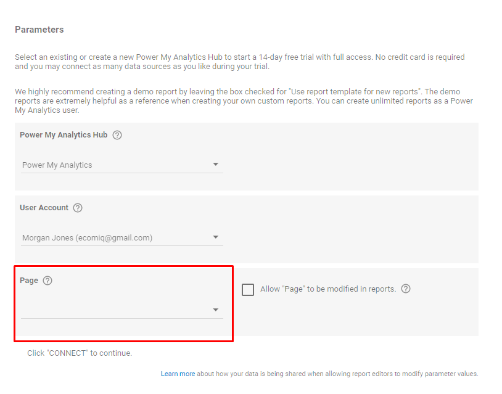502x394 pixels.
Task: Click the bold 'Page' field label
Action: pyautogui.click(x=29, y=281)
